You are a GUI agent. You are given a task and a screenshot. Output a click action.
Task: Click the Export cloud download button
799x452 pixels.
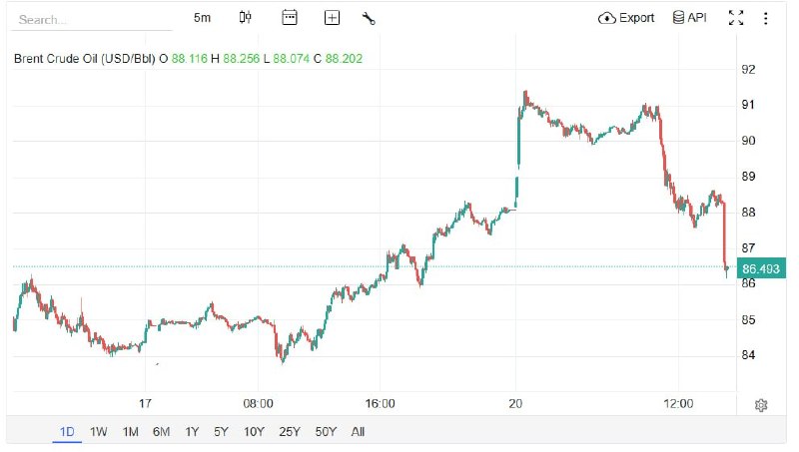(626, 18)
